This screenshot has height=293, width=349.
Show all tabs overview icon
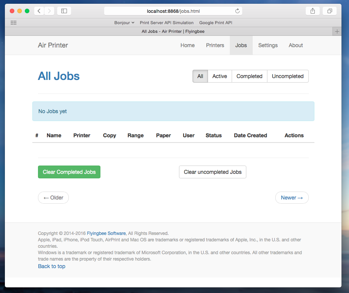click(330, 11)
